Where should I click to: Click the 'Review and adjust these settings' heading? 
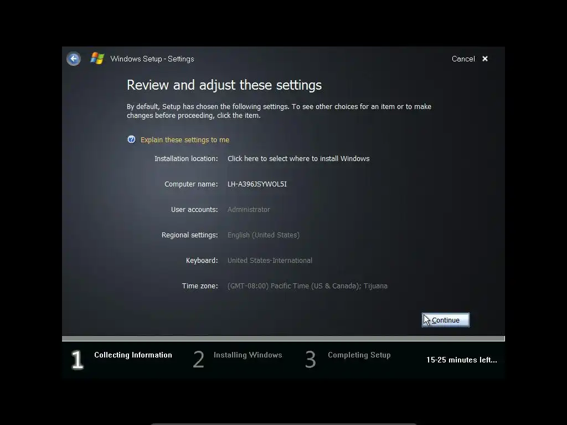tap(224, 85)
